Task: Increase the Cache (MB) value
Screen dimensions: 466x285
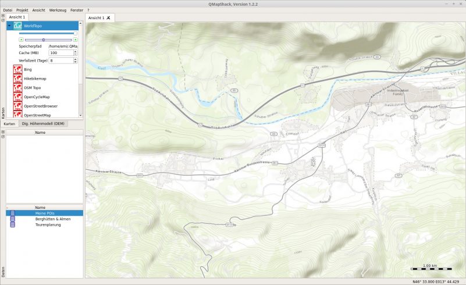Action: click(75, 51)
